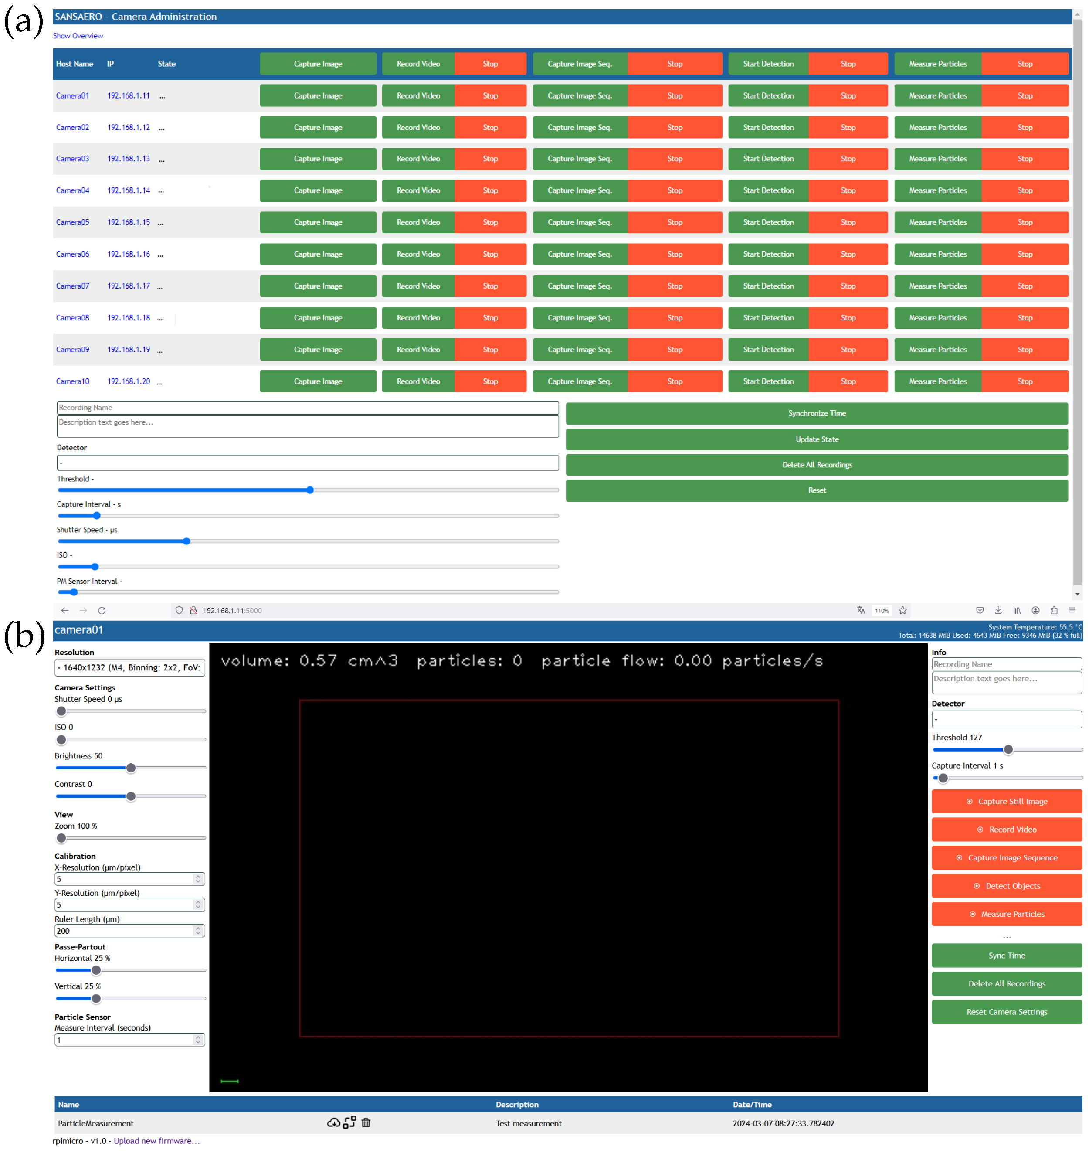Click Synchronize Time button

coord(816,413)
